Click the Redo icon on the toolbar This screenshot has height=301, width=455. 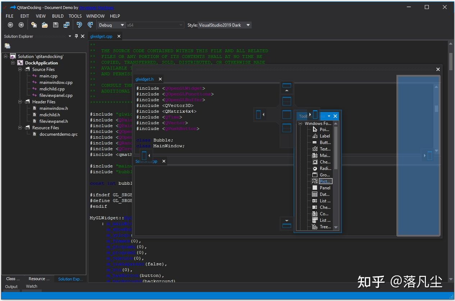(x=90, y=25)
